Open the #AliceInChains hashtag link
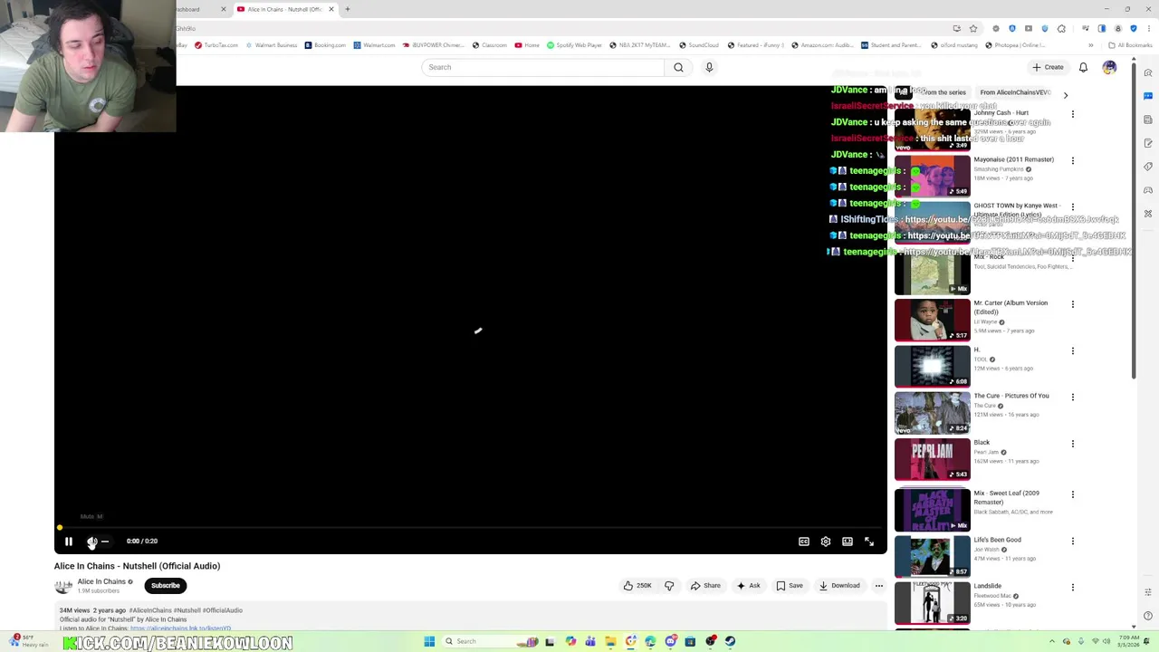Screen dimensions: 1159x652 [150, 610]
